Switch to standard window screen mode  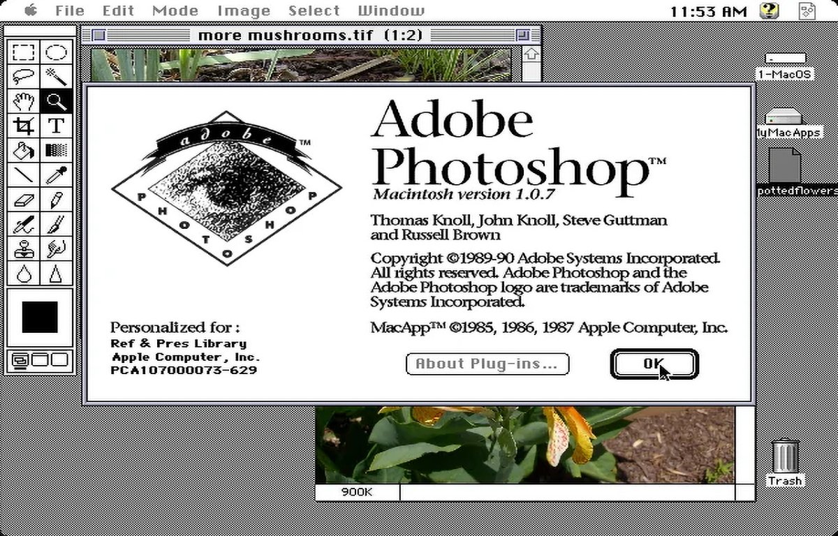tap(20, 360)
